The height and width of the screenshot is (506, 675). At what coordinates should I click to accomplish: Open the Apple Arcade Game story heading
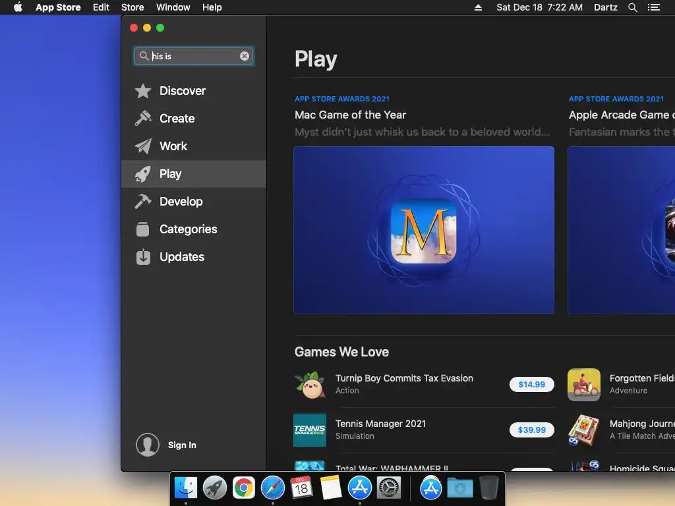(622, 115)
